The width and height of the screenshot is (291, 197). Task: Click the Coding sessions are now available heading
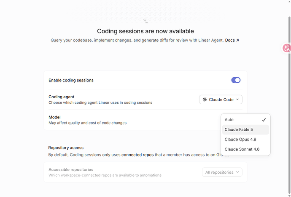tap(145, 31)
